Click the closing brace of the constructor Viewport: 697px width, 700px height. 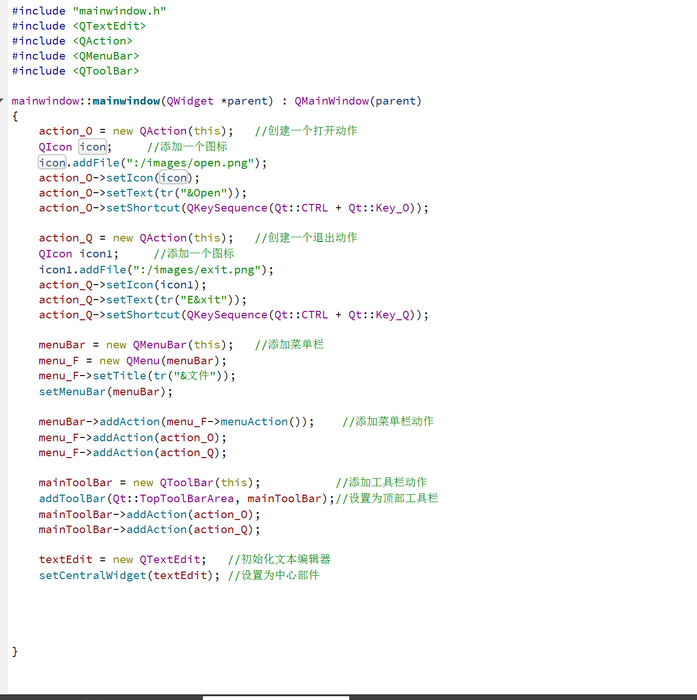pos(15,652)
